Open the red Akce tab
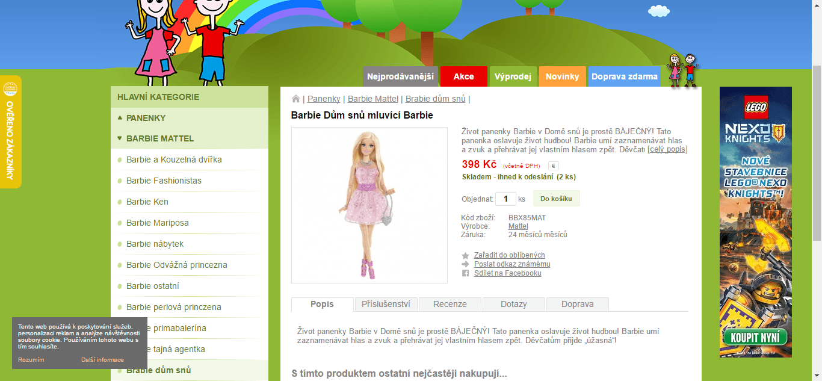The height and width of the screenshot is (381, 822). coord(463,76)
